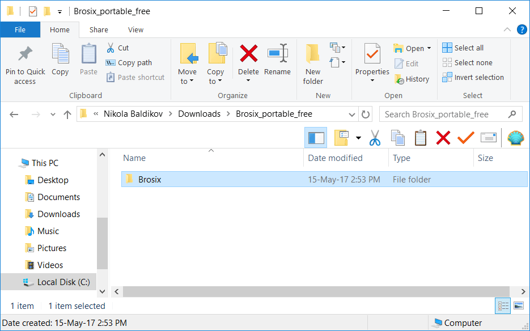This screenshot has width=530, height=331.
Task: Click the red Delete icon in ribbon
Action: 248,53
